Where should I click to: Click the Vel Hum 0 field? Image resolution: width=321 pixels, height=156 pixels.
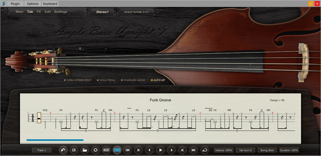tap(245, 150)
